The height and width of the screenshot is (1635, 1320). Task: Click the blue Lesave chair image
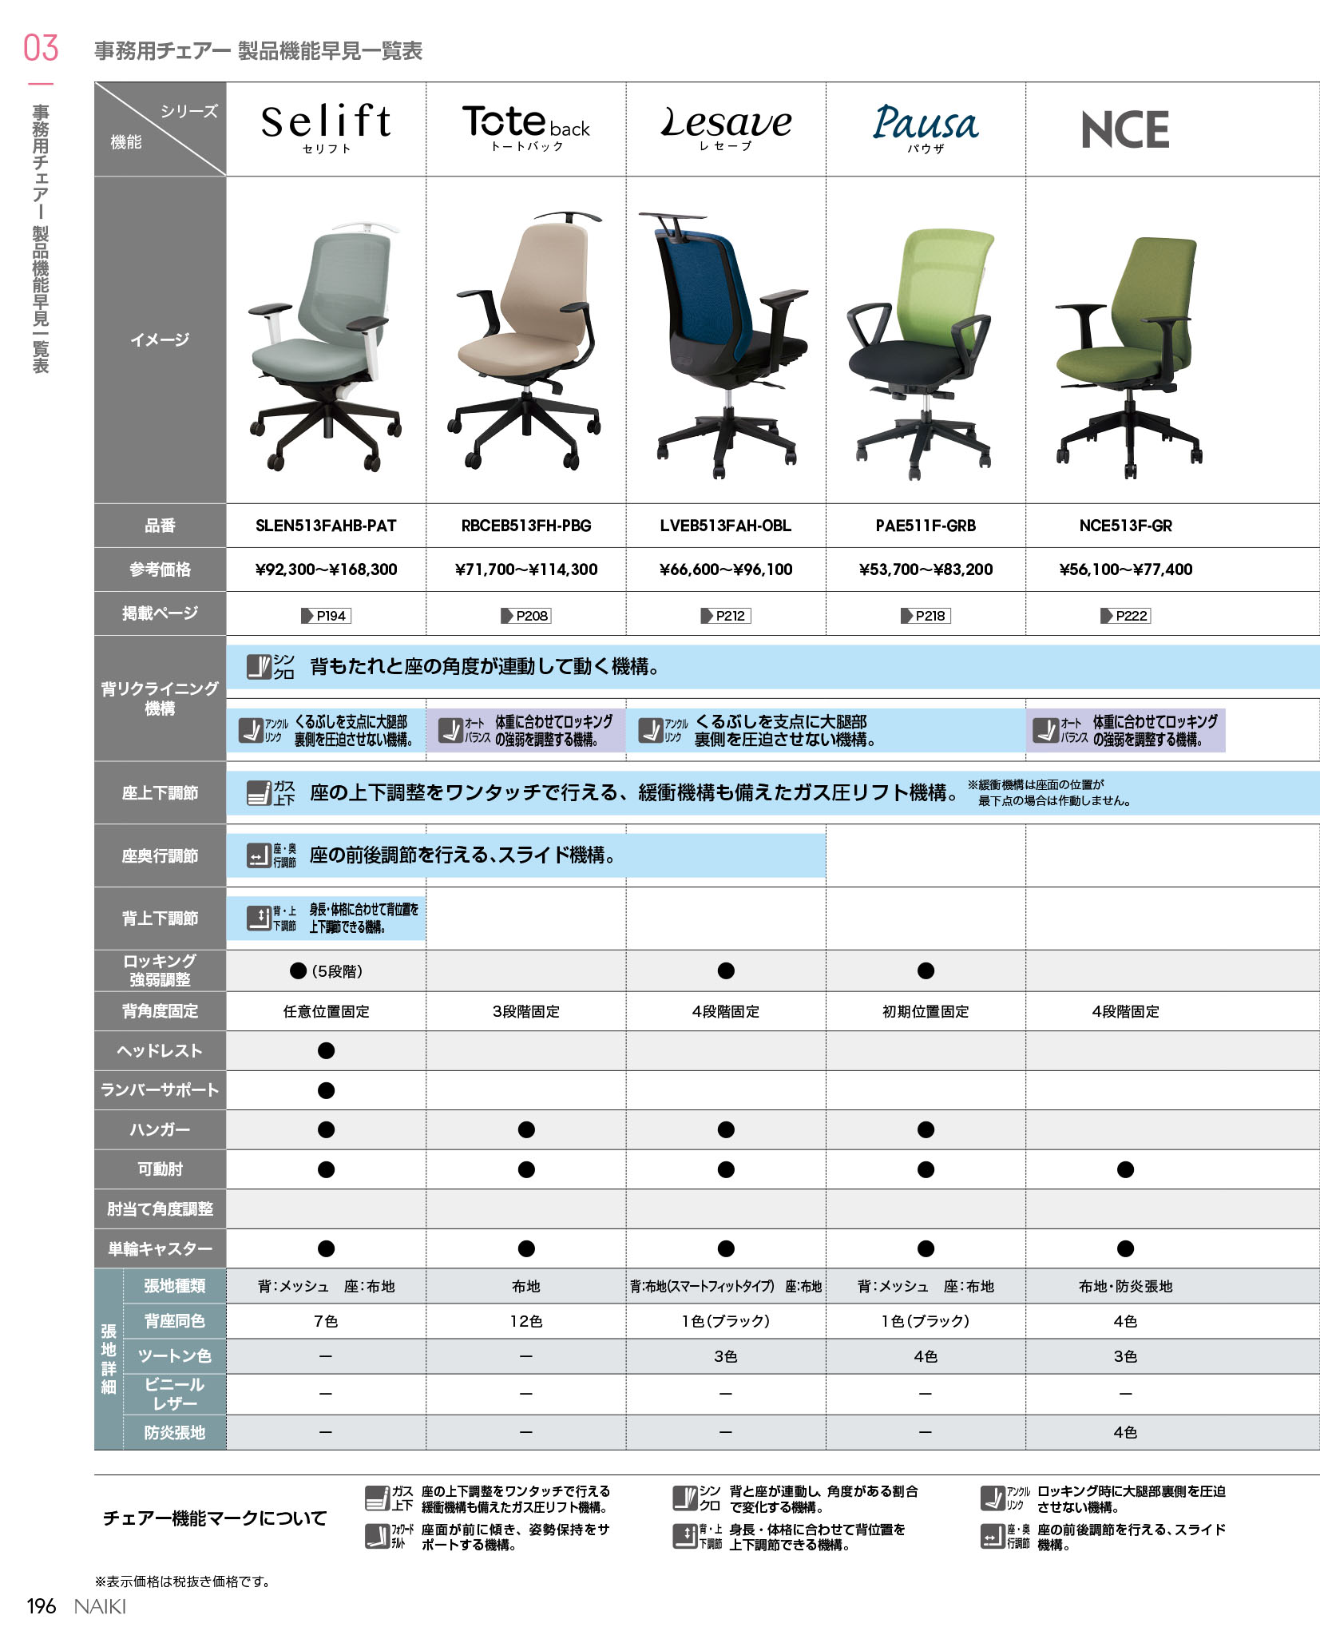[x=725, y=343]
